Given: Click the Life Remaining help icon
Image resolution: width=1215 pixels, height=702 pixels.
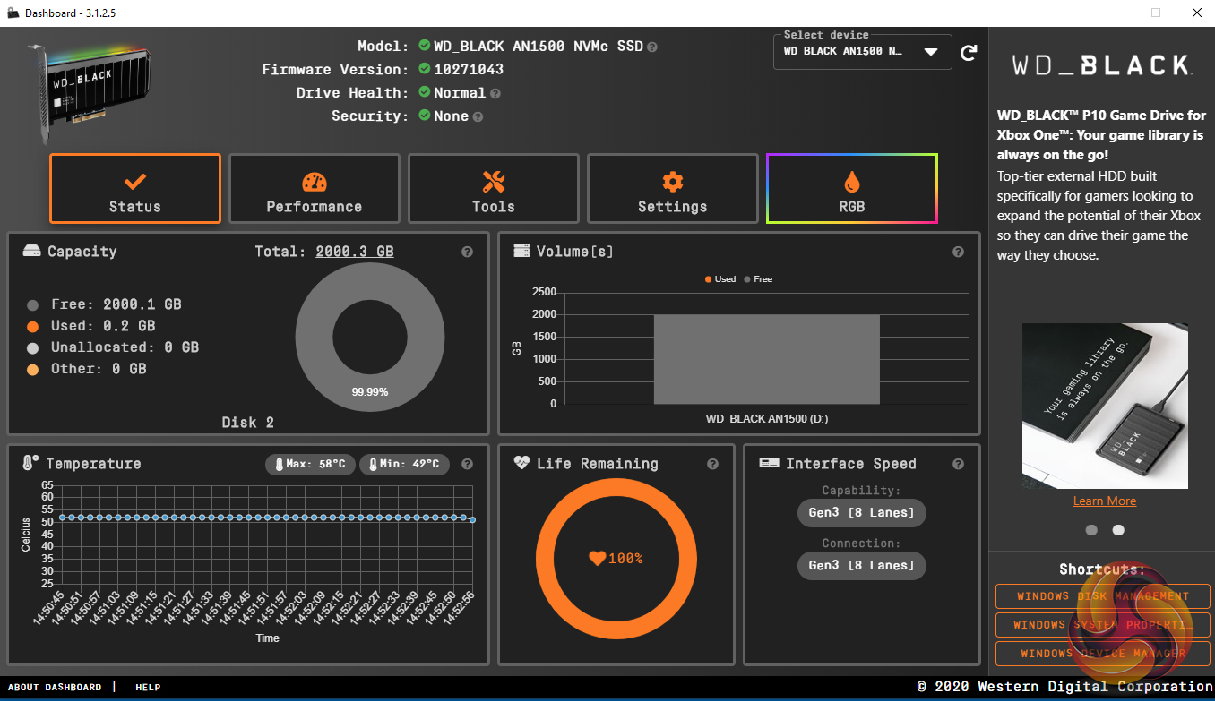Looking at the screenshot, I should pyautogui.click(x=712, y=464).
